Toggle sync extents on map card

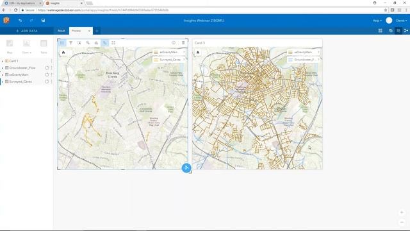point(105,43)
